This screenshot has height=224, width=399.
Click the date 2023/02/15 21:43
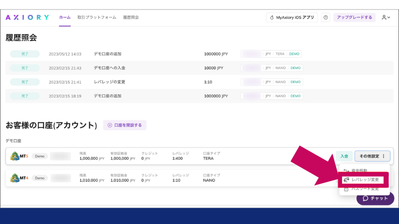[x=65, y=68]
